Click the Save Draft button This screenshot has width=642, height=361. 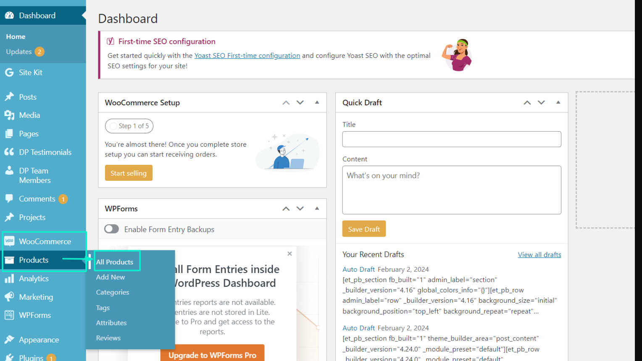[x=364, y=229]
